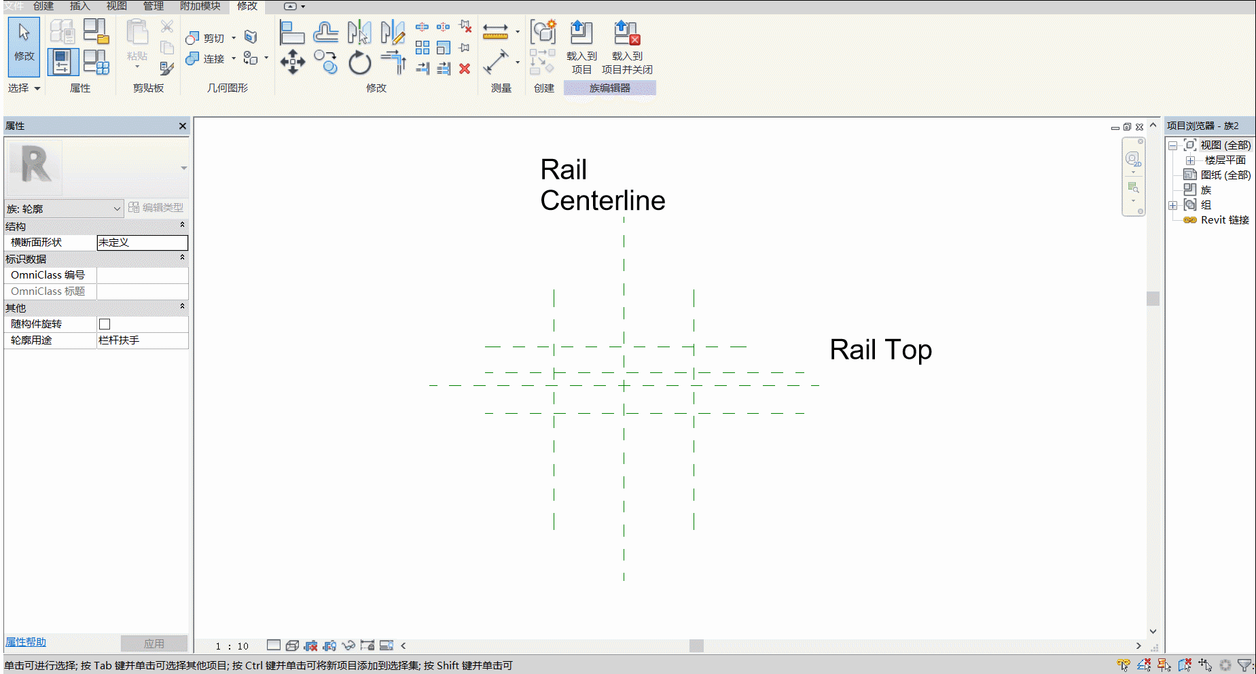
Task: Click the 应用 button
Action: [x=154, y=643]
